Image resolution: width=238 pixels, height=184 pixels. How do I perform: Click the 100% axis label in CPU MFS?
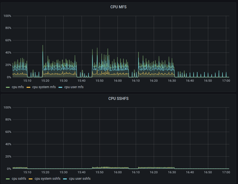pos(7,16)
